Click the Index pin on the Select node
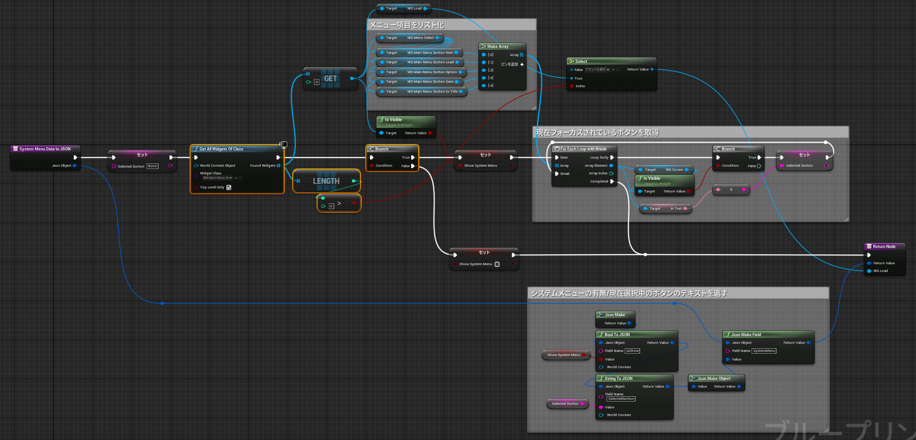 (572, 86)
